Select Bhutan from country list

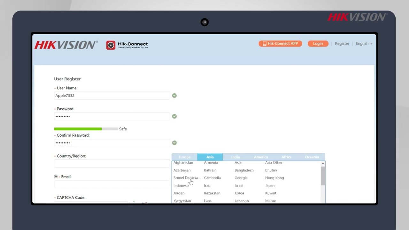coord(271,170)
